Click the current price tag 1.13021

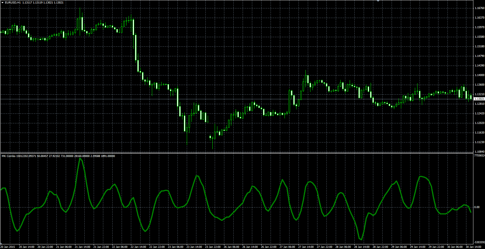(479, 99)
